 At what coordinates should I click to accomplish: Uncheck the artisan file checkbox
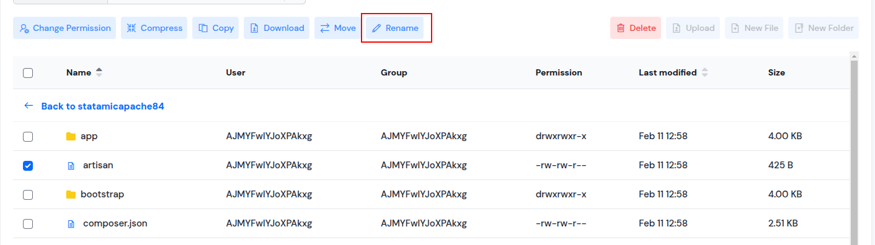[28, 166]
